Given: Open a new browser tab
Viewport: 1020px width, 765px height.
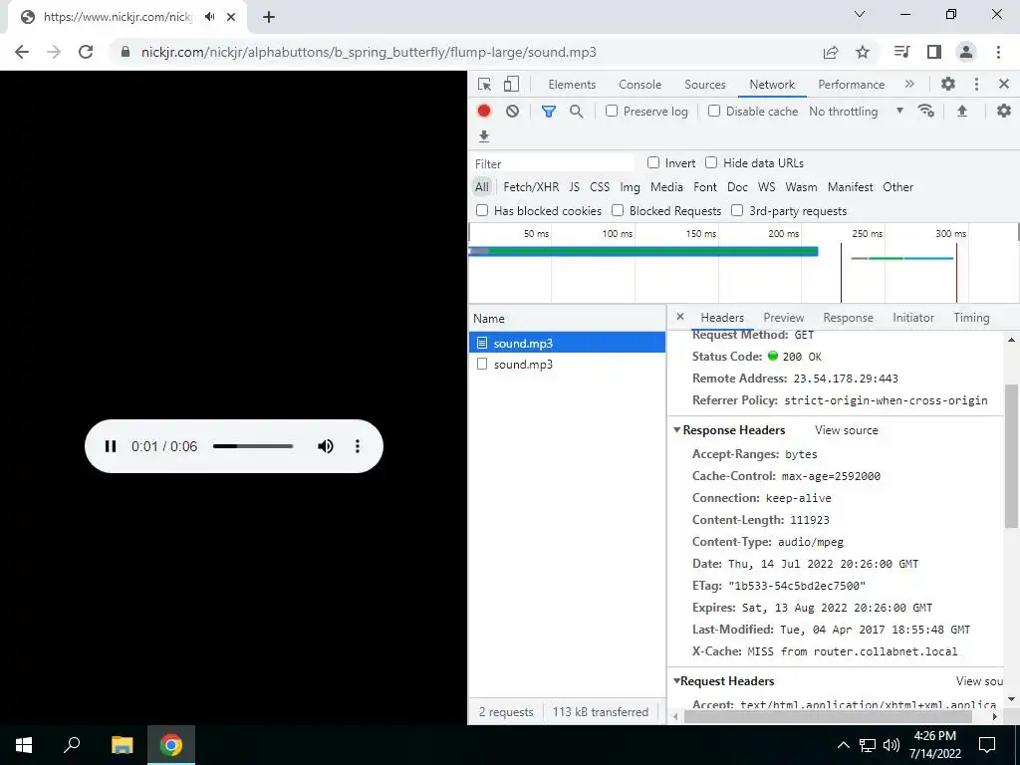Looking at the screenshot, I should 269,17.
